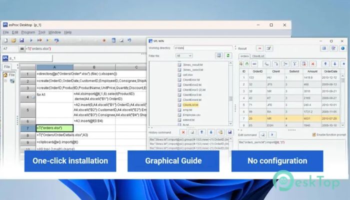Click the settings icon in SPL WIN header

pos(333,48)
